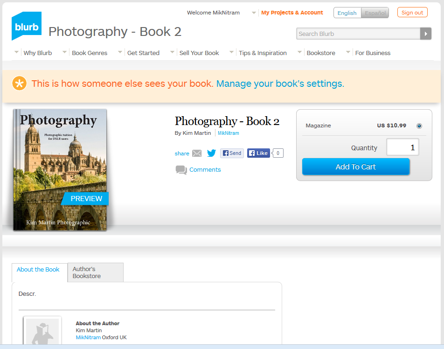
Task: Share the book via email envelope icon
Action: [x=197, y=153]
